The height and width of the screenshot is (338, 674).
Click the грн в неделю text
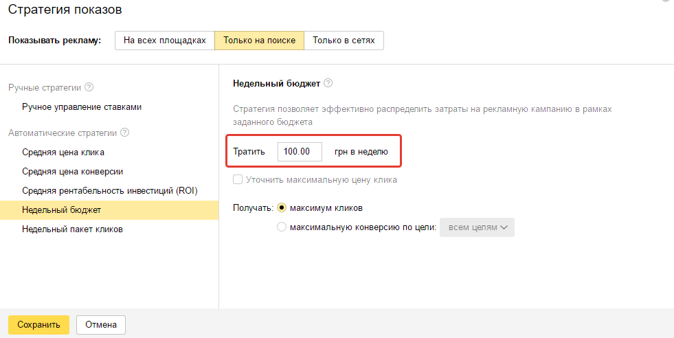coord(361,152)
